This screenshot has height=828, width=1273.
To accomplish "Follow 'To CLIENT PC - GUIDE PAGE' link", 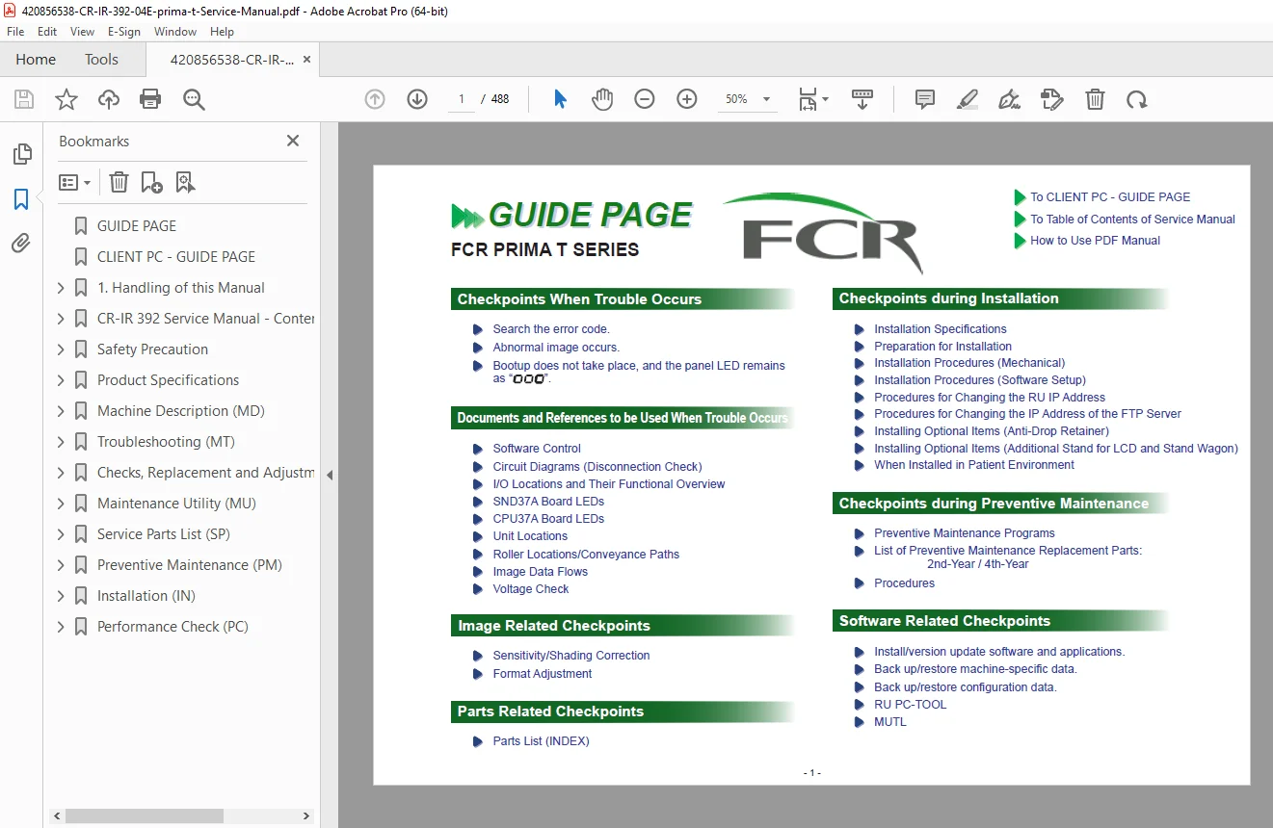I will click(1110, 196).
